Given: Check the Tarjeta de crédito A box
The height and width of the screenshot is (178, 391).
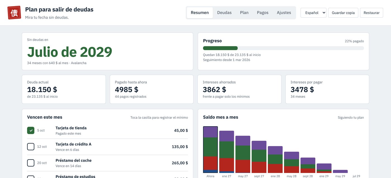Looking at the screenshot, I should (31, 147).
